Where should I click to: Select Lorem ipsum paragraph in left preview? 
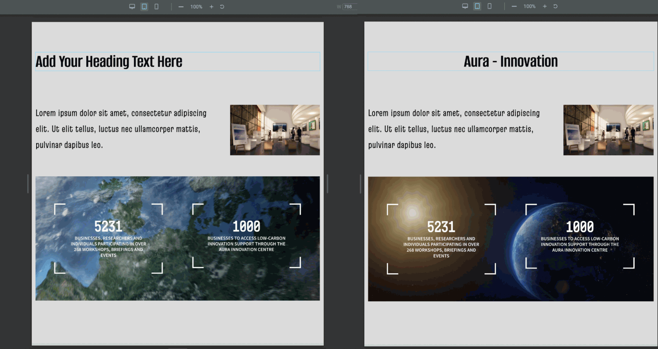121,129
